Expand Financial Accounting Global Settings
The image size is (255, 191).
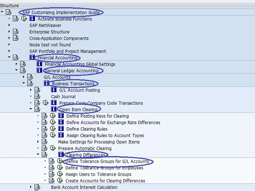(16, 64)
